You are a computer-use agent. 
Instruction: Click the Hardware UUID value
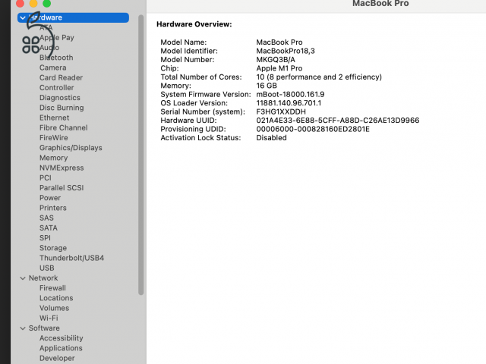tap(338, 121)
